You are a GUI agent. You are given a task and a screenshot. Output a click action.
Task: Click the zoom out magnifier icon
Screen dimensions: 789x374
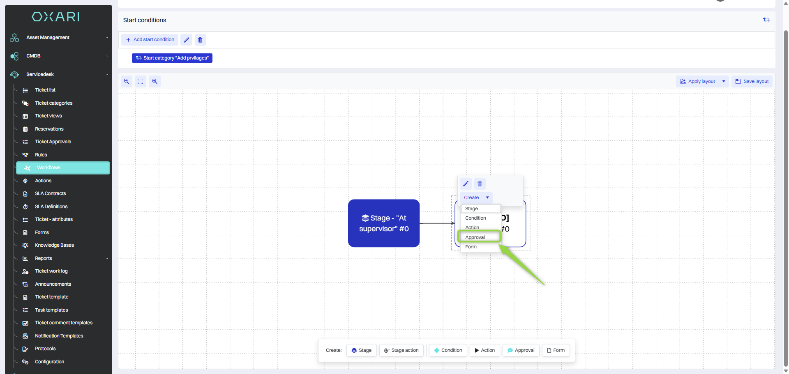click(x=127, y=81)
